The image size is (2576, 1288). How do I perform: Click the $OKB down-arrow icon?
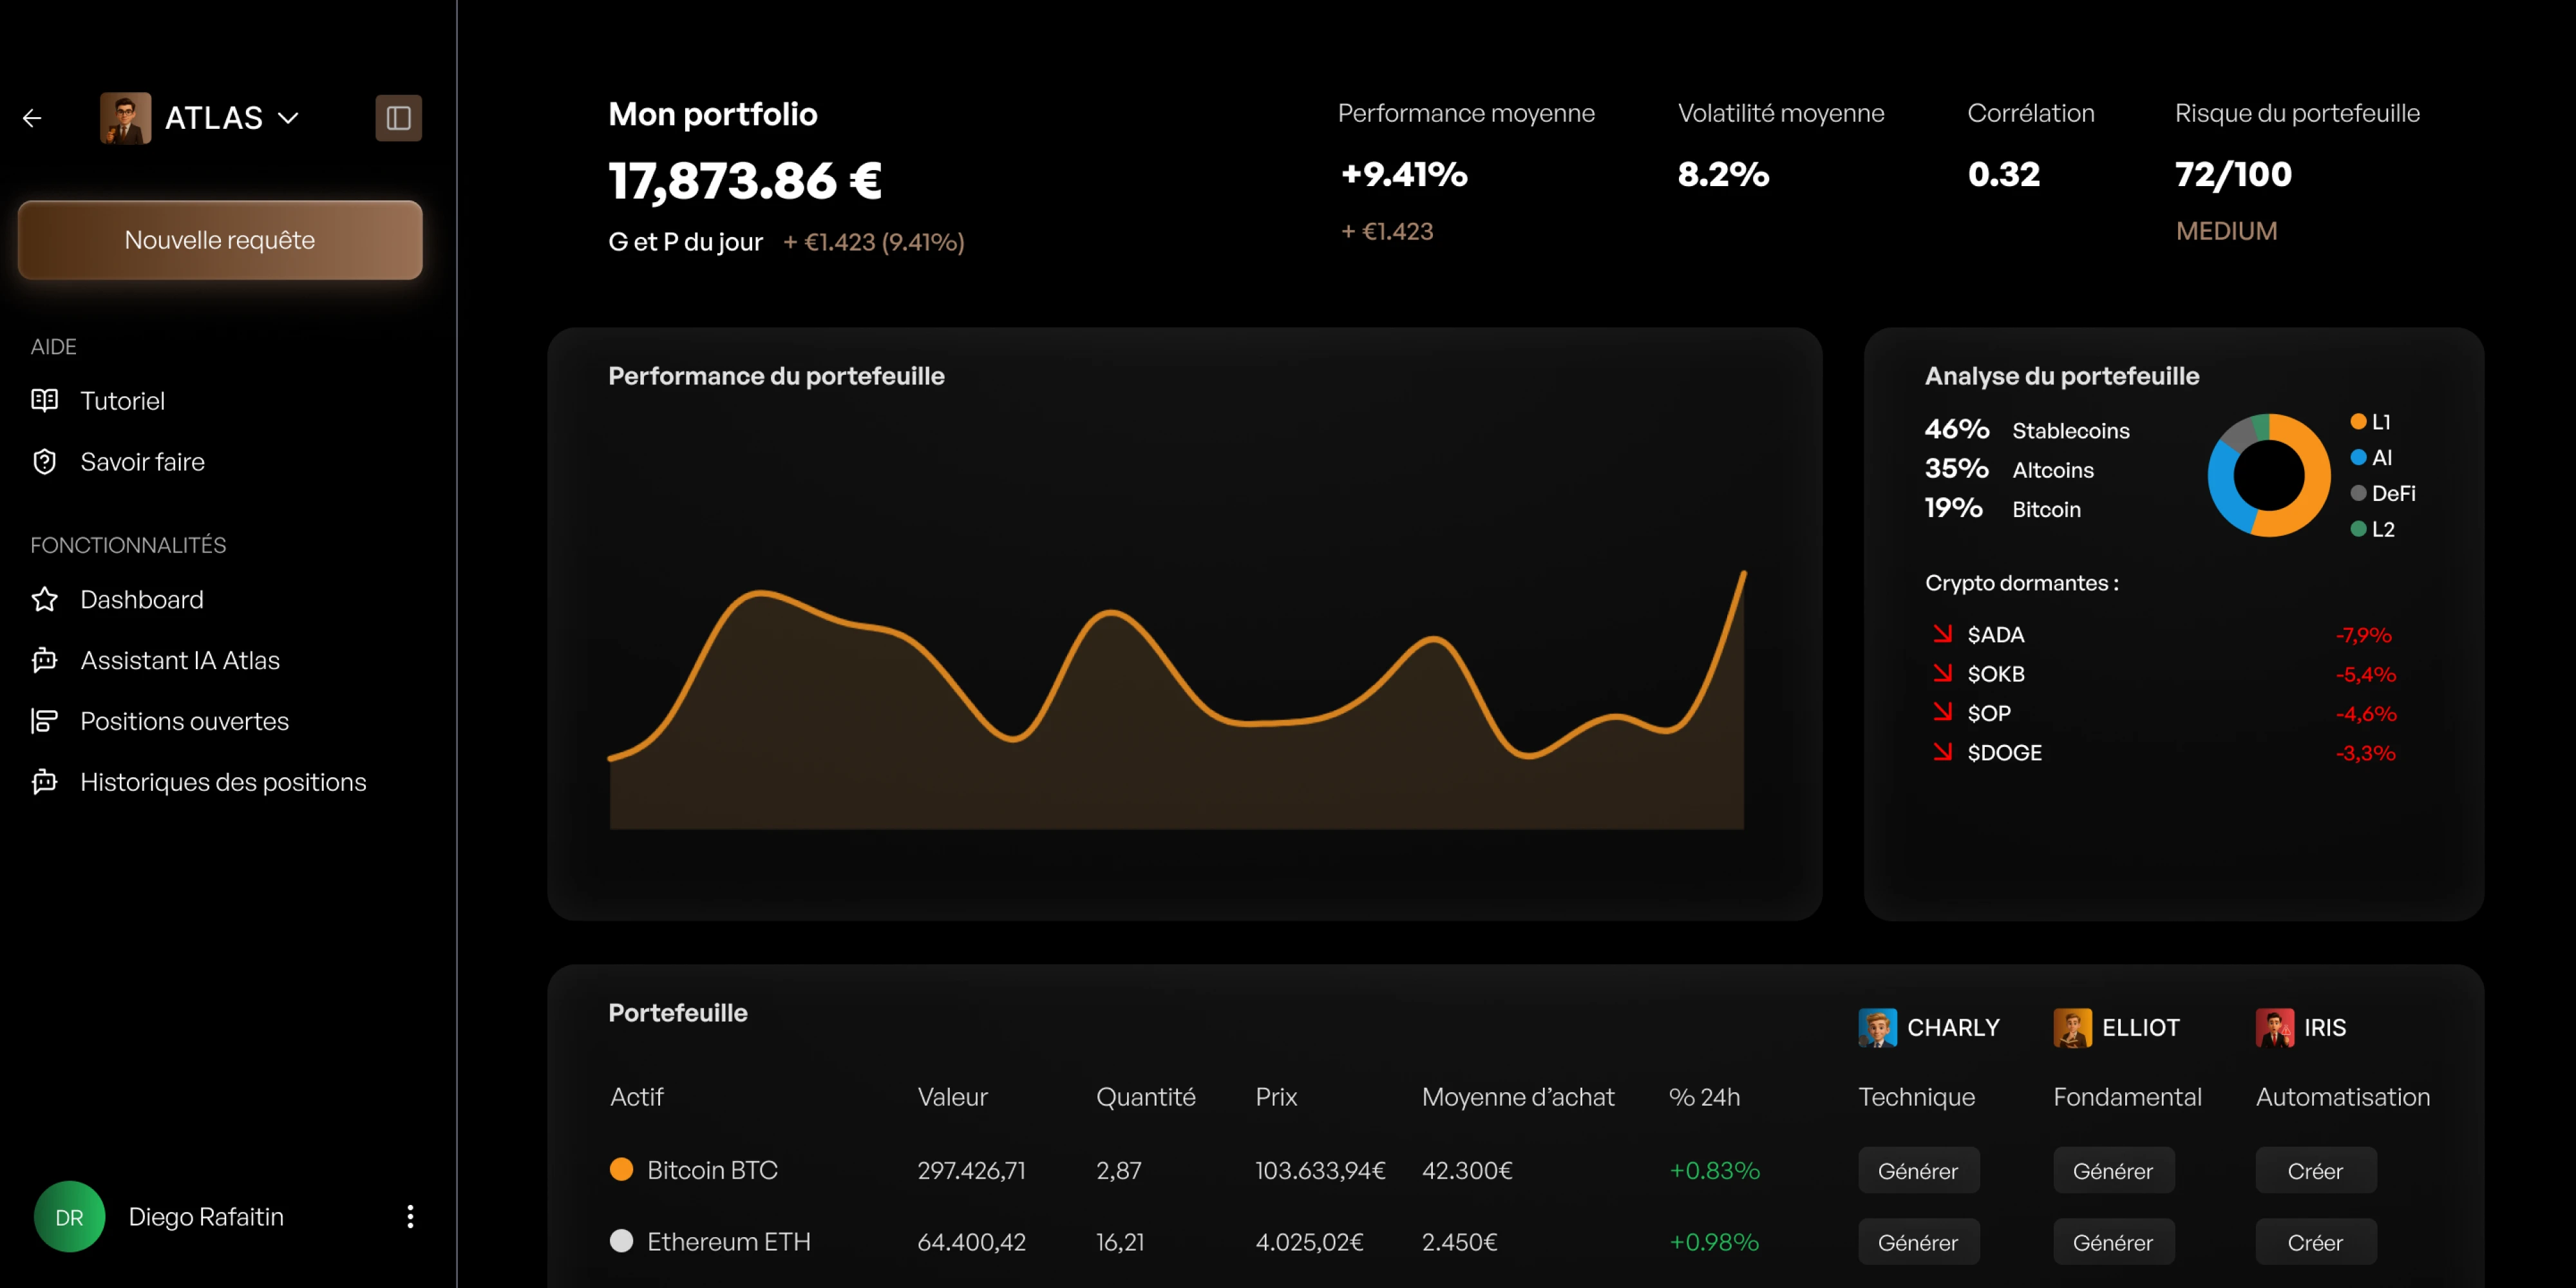pyautogui.click(x=1942, y=672)
